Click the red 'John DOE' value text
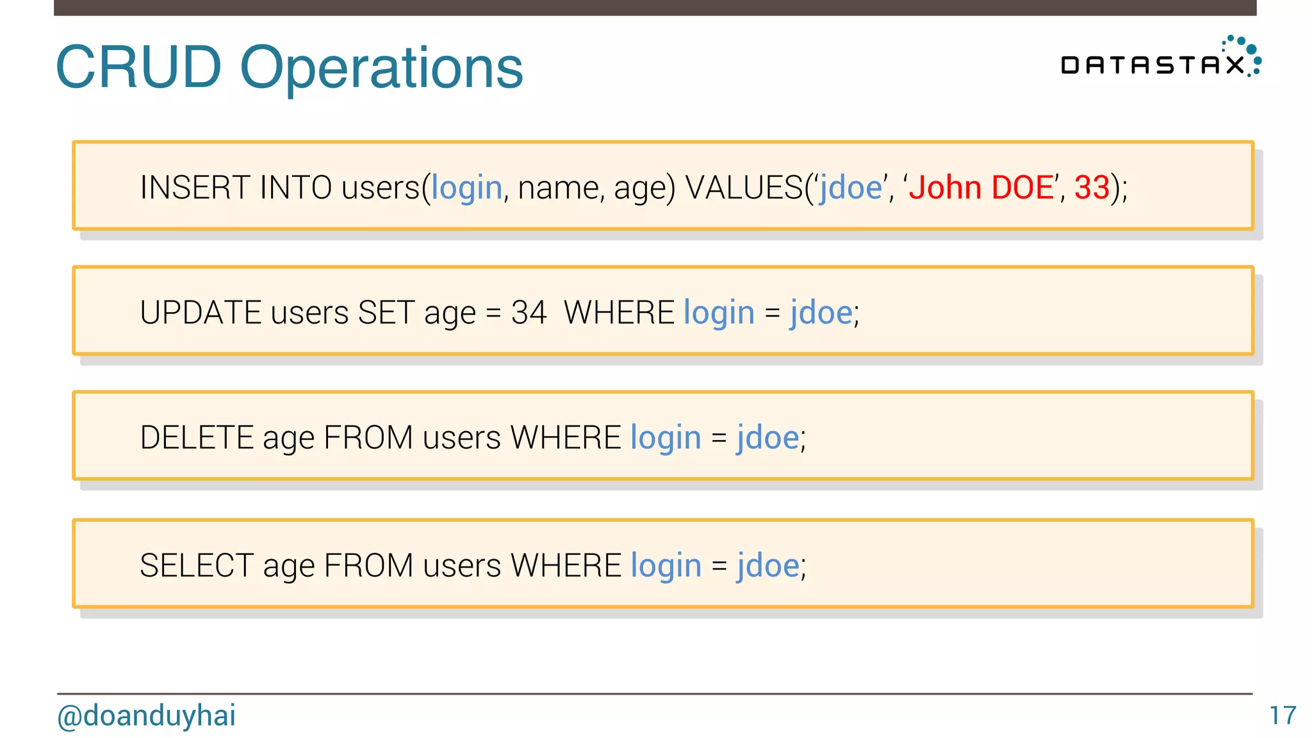This screenshot has height=738, width=1312. point(981,188)
